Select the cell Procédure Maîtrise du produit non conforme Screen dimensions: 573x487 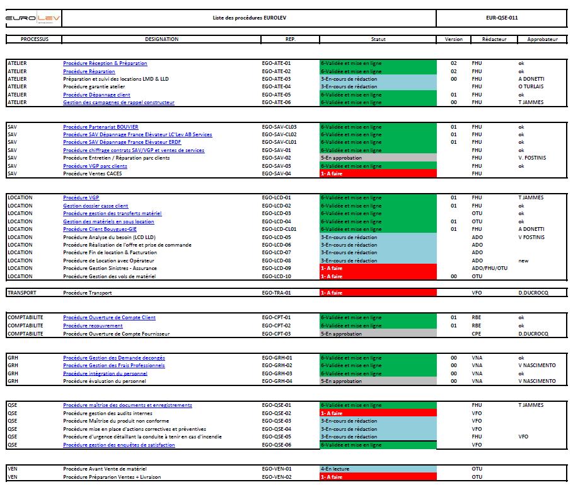click(116, 421)
